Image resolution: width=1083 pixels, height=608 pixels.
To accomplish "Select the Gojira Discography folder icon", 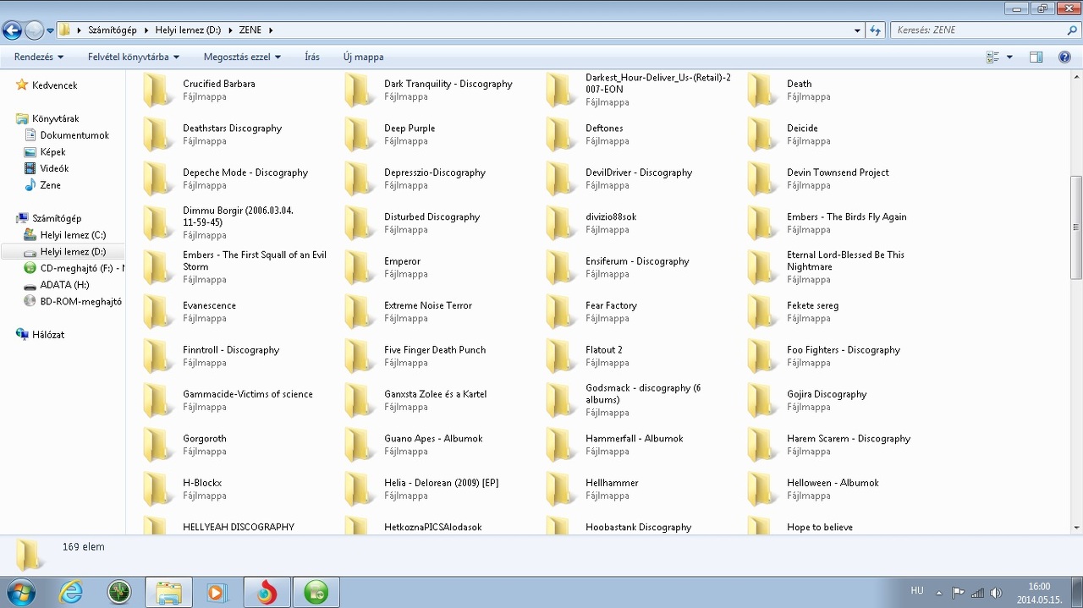I will pos(762,401).
